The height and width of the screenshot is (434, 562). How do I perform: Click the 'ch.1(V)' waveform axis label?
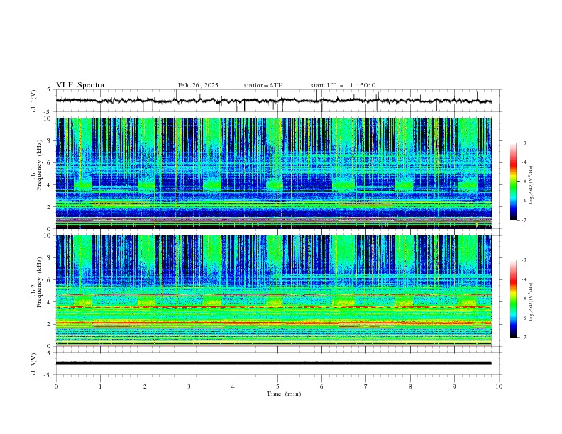click(x=34, y=101)
